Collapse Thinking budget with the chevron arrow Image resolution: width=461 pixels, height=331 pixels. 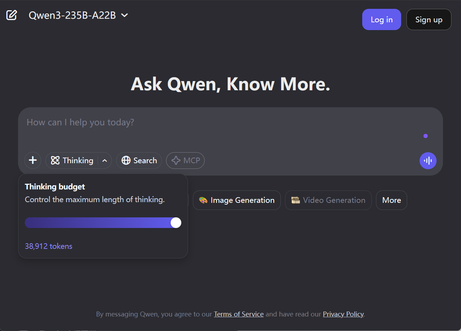tap(105, 161)
